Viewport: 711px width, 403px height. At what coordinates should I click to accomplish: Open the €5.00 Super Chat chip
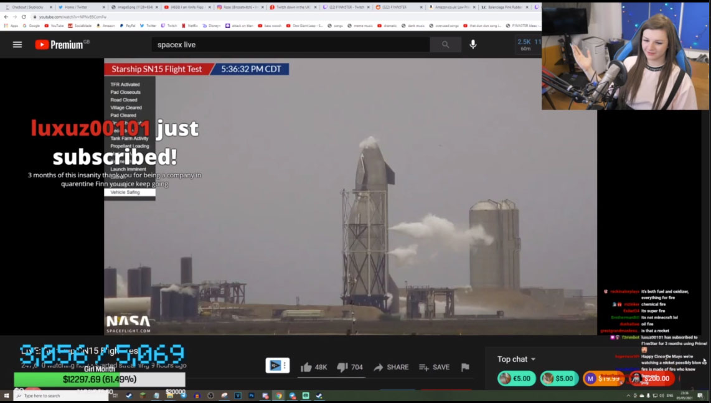517,379
